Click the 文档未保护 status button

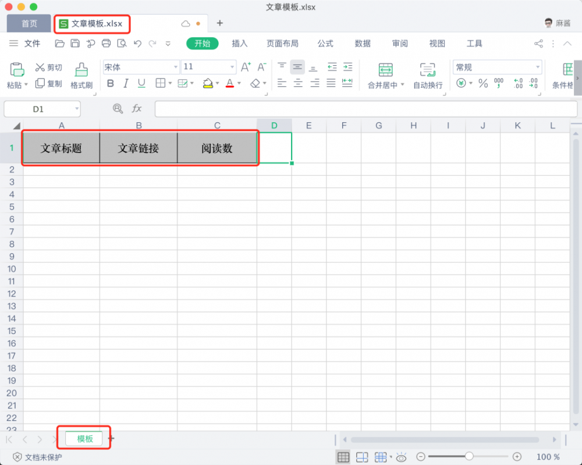[36, 457]
